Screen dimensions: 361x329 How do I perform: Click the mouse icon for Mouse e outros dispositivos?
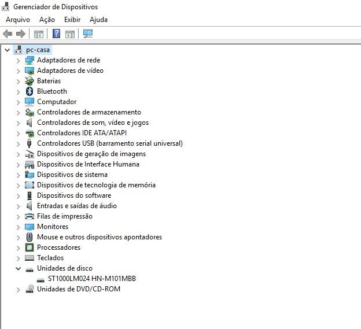pos(30,237)
